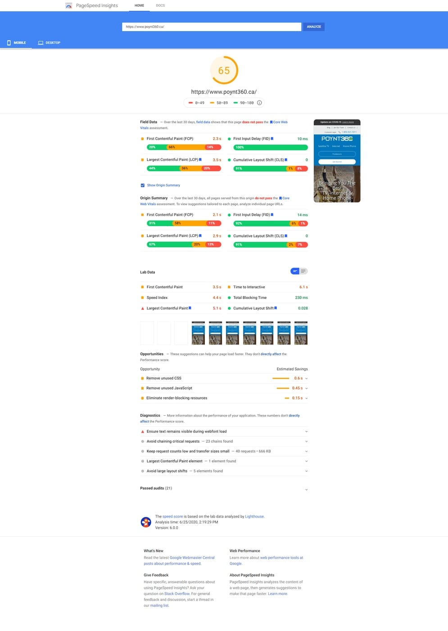This screenshot has height=631, width=448.
Task: Click the Lighthouse logo icon
Action: click(x=146, y=522)
